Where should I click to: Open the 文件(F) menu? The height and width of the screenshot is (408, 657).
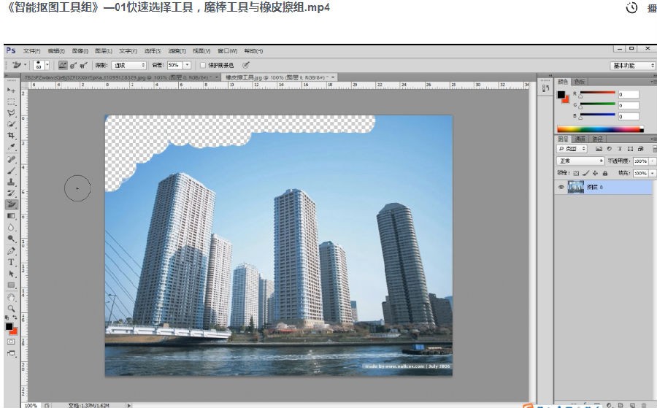point(32,51)
